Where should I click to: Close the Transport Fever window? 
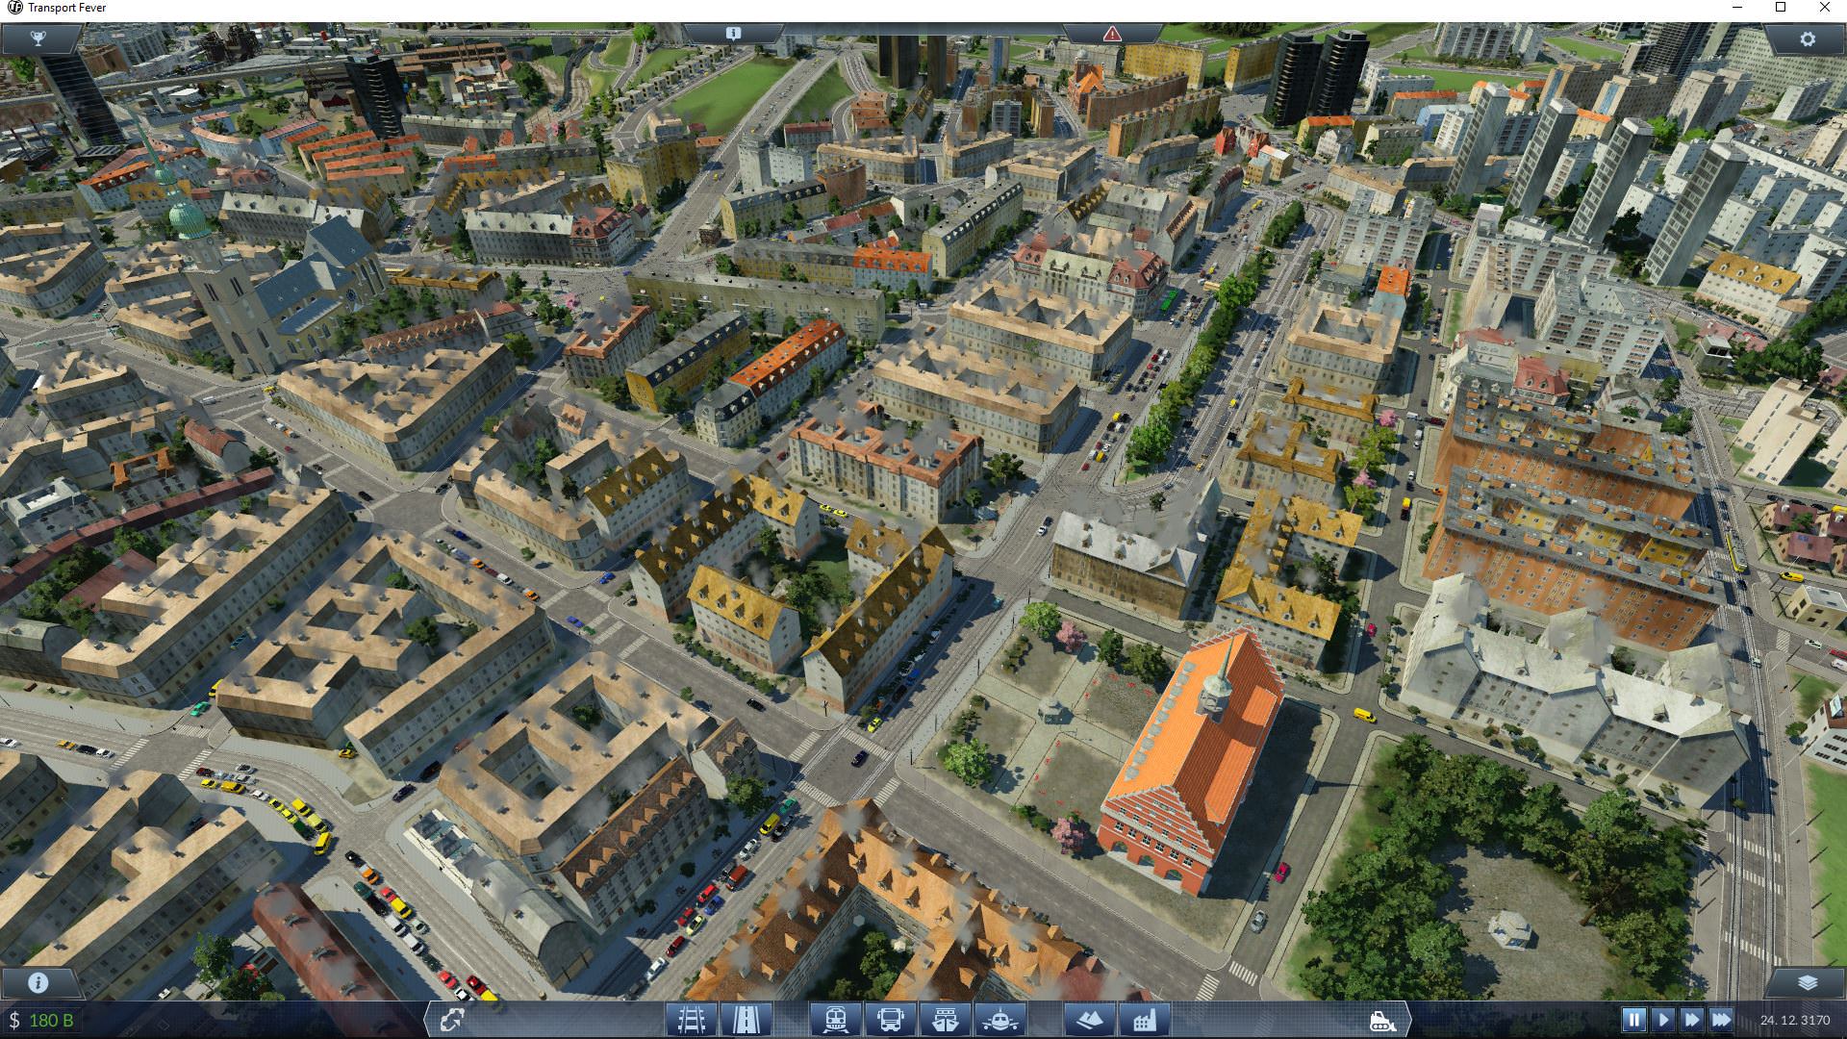coord(1825,8)
